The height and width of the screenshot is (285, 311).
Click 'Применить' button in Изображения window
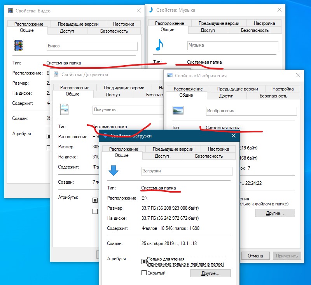287,256
